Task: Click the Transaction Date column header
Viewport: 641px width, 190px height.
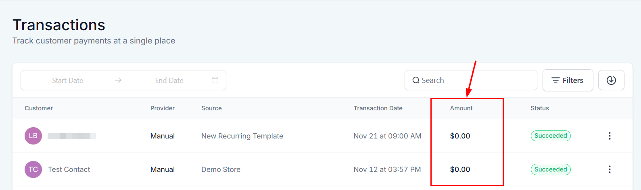Action: [378, 108]
